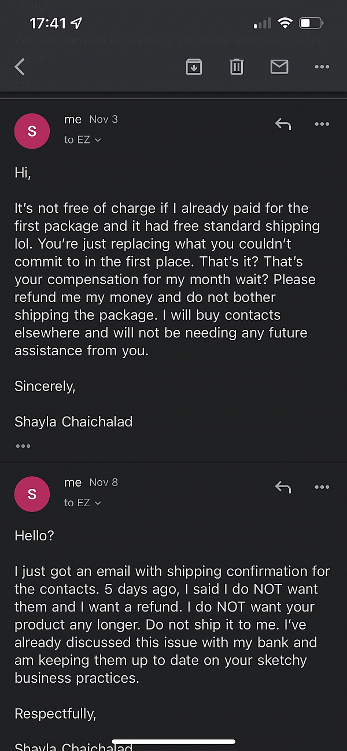Image resolution: width=347 pixels, height=751 pixels.
Task: Reply to the Nov 3 message
Action: (283, 124)
